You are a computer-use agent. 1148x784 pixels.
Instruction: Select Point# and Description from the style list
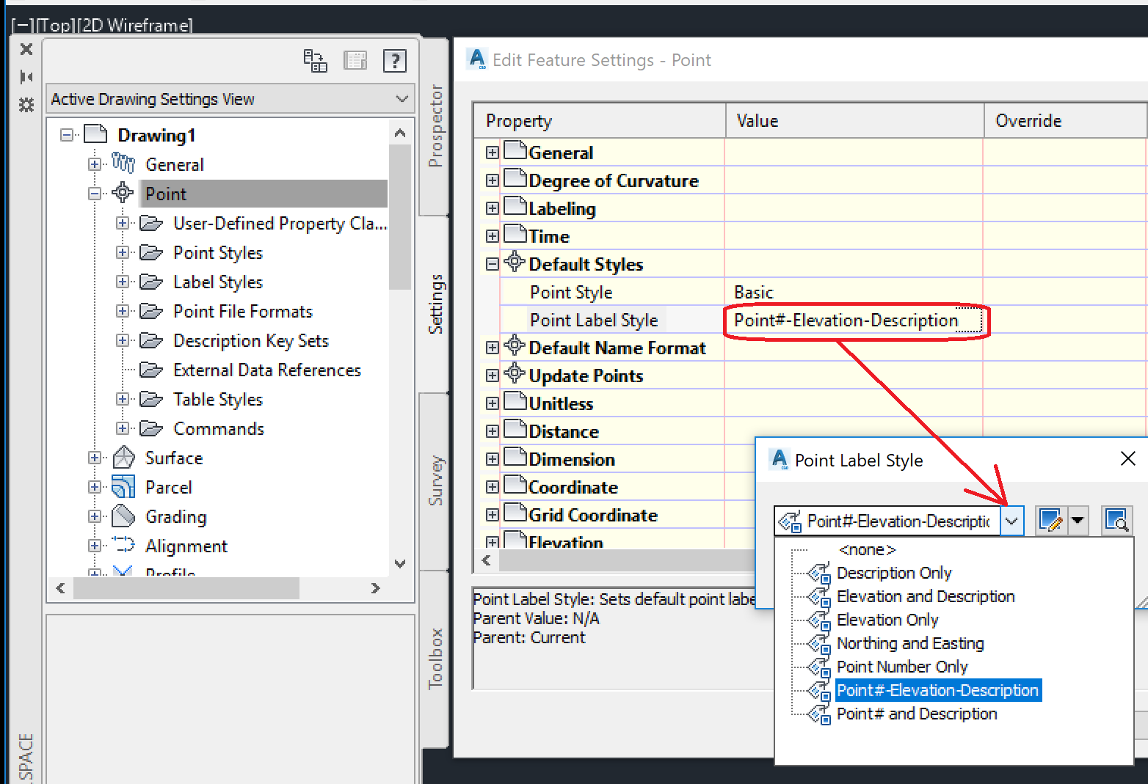pyautogui.click(x=917, y=714)
